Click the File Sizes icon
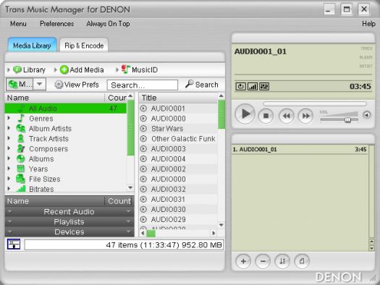The image size is (380, 285). (x=20, y=179)
